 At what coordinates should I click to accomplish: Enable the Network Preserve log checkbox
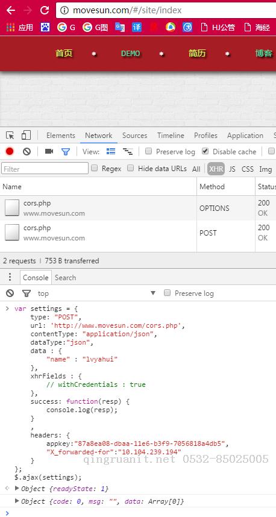(x=149, y=151)
